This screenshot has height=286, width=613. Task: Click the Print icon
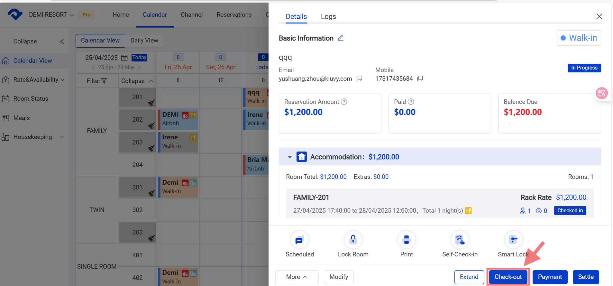tap(406, 240)
